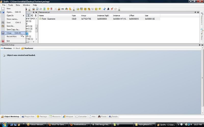
Task: Click the blue refresh arrows toolbar icon
Action: (105, 9)
